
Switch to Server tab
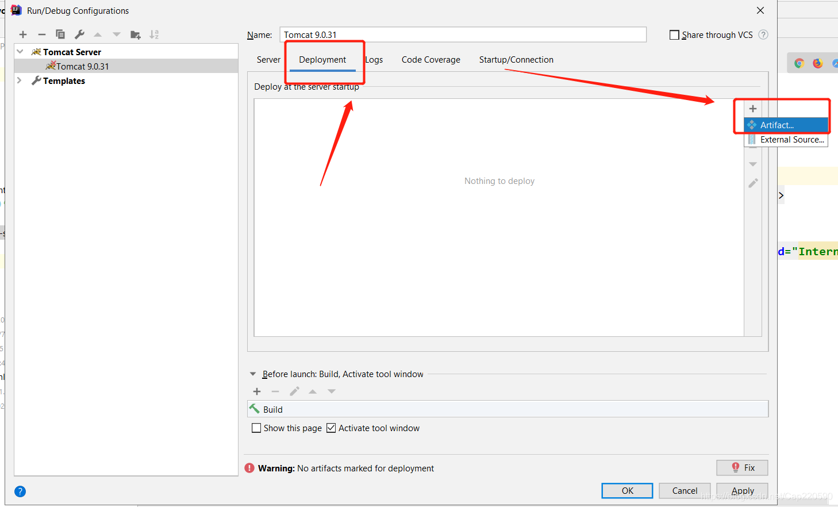(268, 60)
